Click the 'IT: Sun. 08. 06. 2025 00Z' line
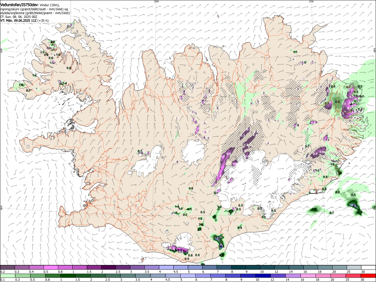This screenshot has width=376, height=282. tap(19, 17)
